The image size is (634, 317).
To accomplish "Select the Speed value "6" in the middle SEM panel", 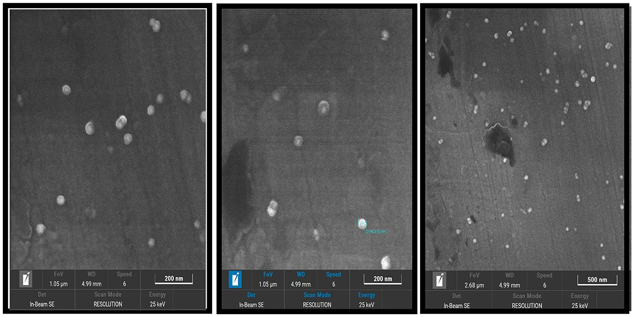I will [x=334, y=285].
